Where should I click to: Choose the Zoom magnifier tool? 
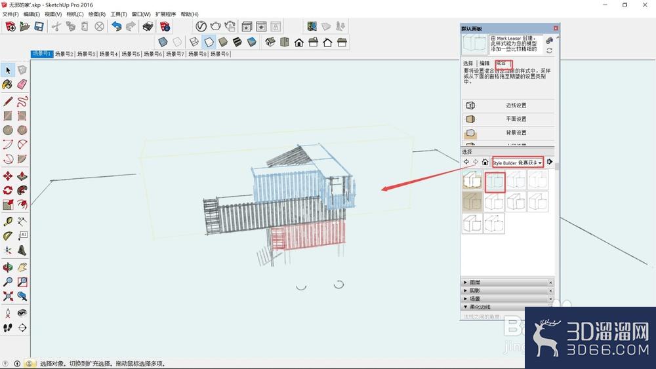coord(8,282)
